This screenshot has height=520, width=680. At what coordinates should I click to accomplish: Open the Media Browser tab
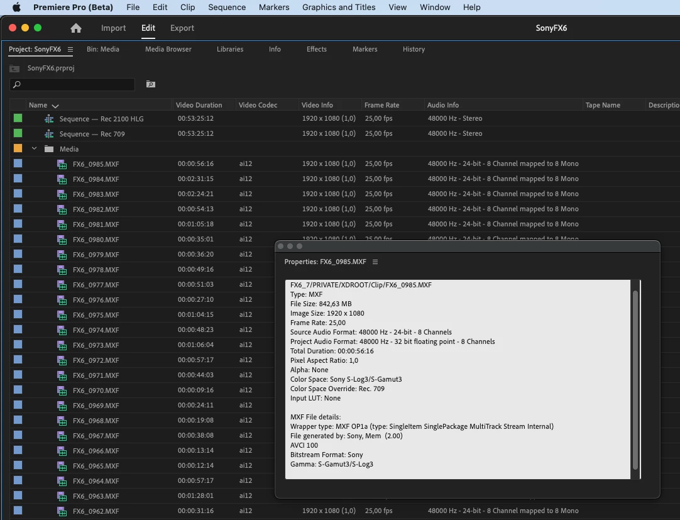pyautogui.click(x=168, y=49)
